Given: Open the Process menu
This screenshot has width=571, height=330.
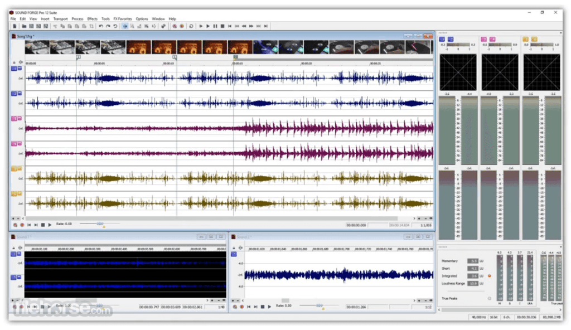Looking at the screenshot, I should (77, 19).
